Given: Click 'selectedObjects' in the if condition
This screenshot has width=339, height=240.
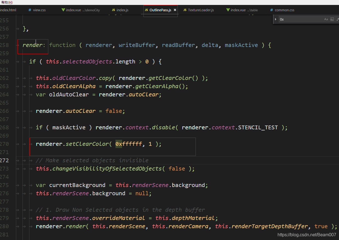Looking at the screenshot, I should pos(87,62).
